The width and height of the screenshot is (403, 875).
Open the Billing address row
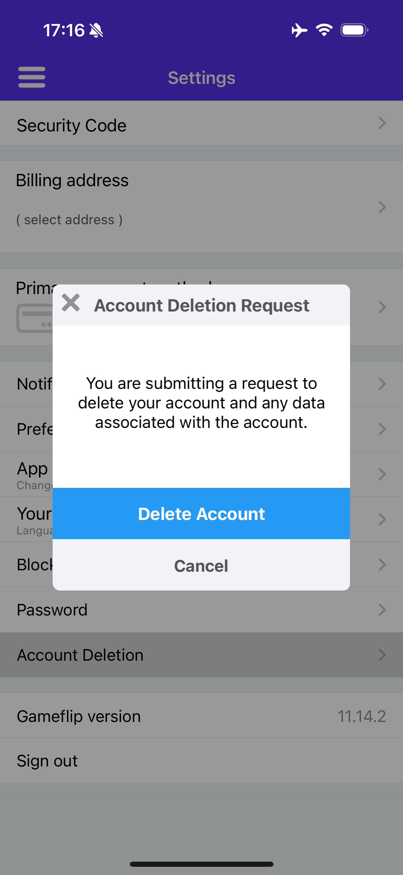[201, 207]
